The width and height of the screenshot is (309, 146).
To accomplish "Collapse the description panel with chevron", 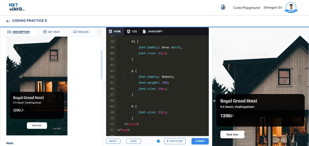I will point(99,32).
